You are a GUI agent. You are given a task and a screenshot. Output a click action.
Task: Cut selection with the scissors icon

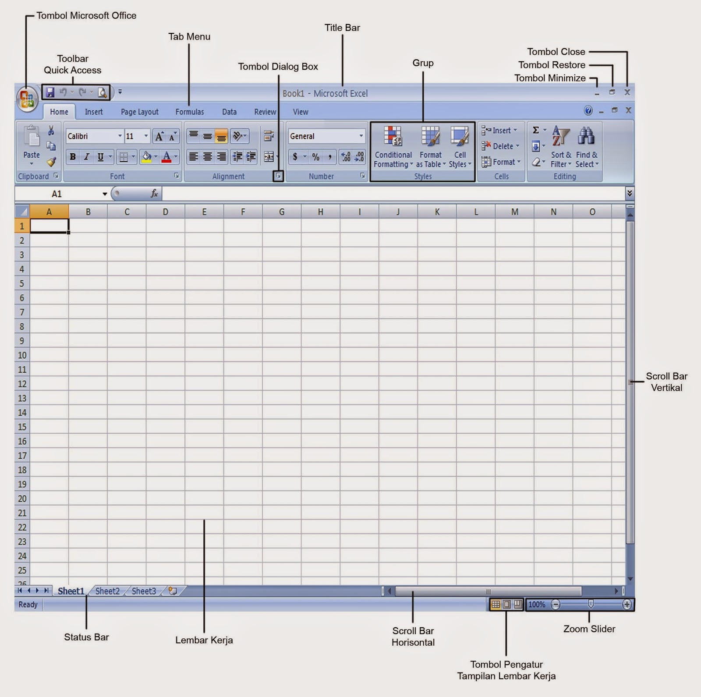pyautogui.click(x=51, y=131)
